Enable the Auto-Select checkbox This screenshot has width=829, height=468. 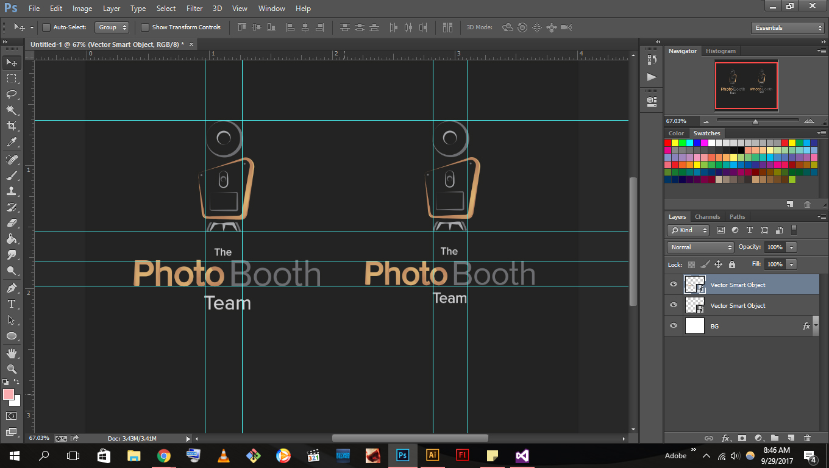point(46,27)
